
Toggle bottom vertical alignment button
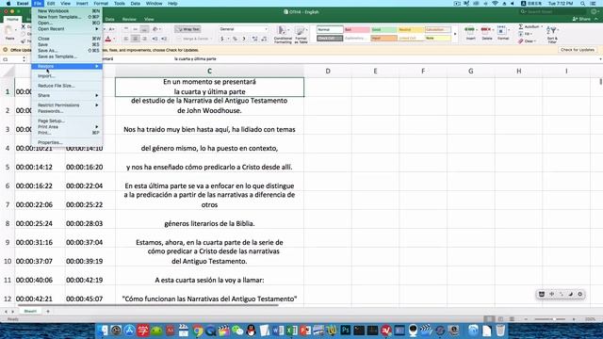click(144, 29)
